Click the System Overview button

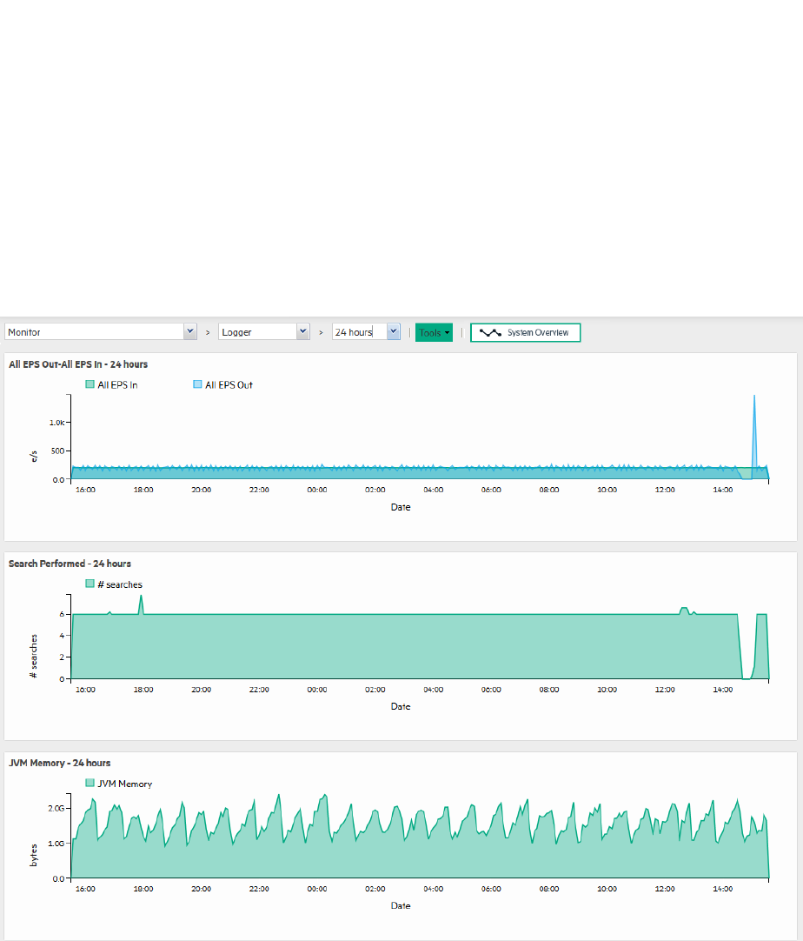tap(525, 332)
